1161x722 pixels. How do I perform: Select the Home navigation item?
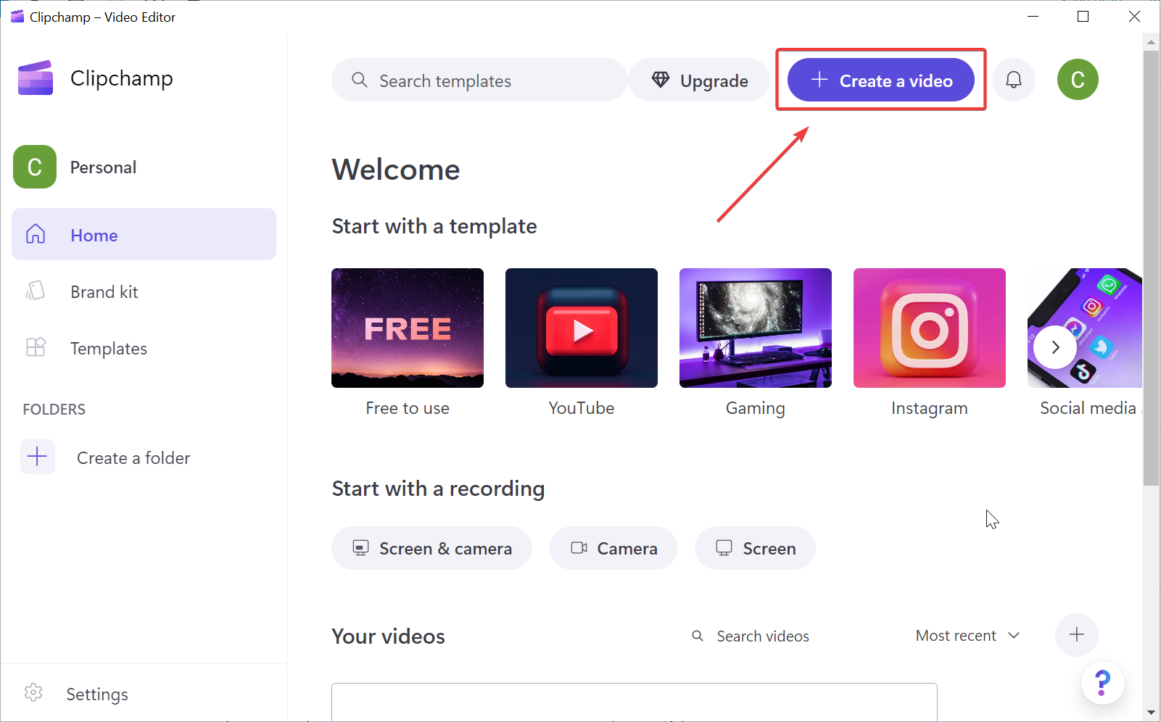point(94,235)
